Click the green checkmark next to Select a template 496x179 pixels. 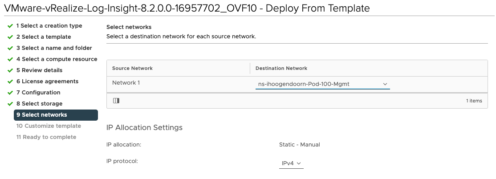coord(10,37)
